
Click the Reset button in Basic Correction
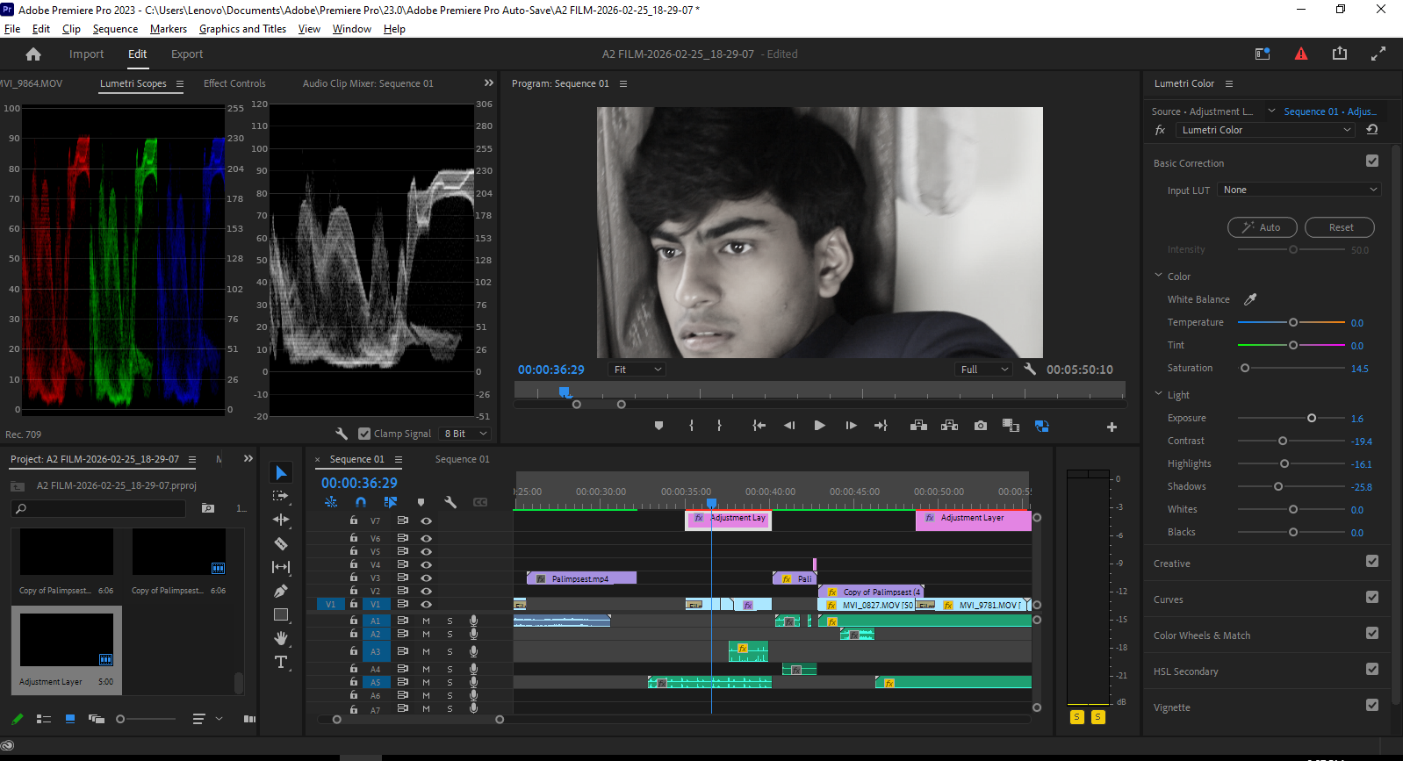pyautogui.click(x=1340, y=227)
